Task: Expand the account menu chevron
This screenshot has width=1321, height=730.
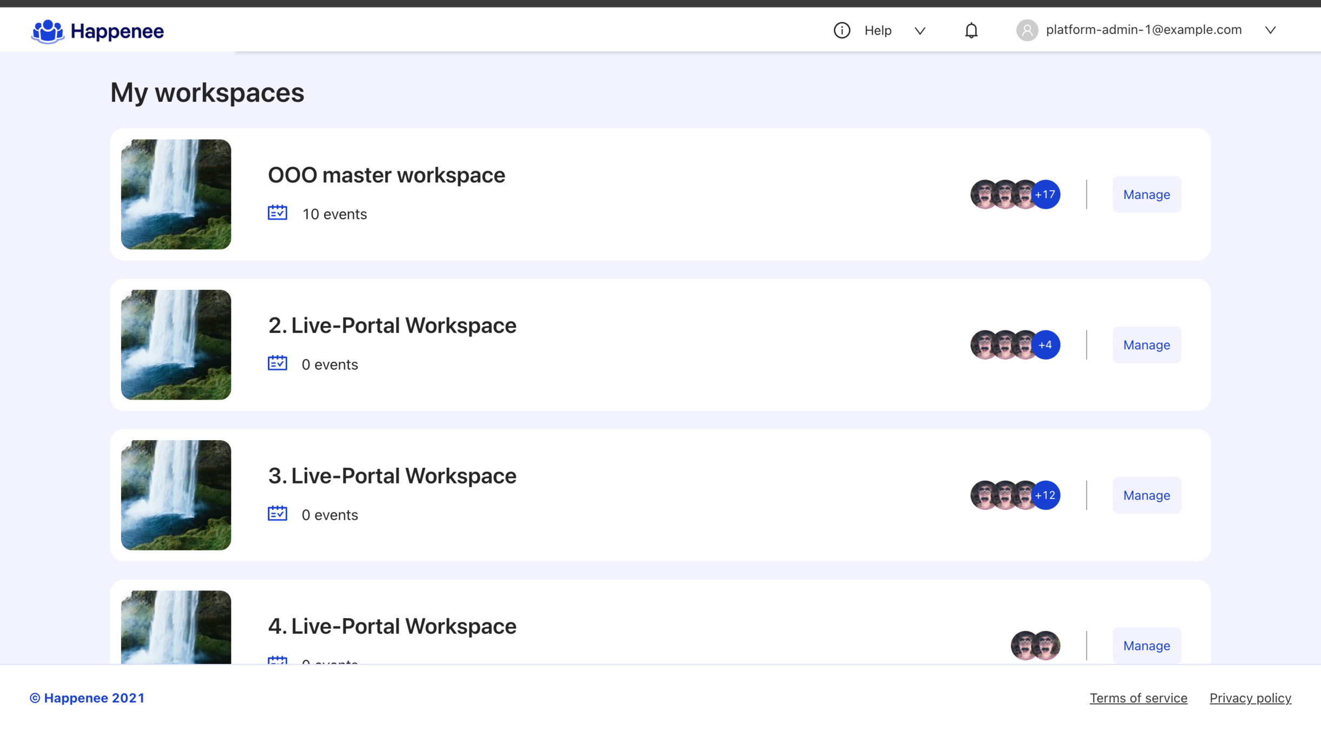Action: click(1270, 30)
